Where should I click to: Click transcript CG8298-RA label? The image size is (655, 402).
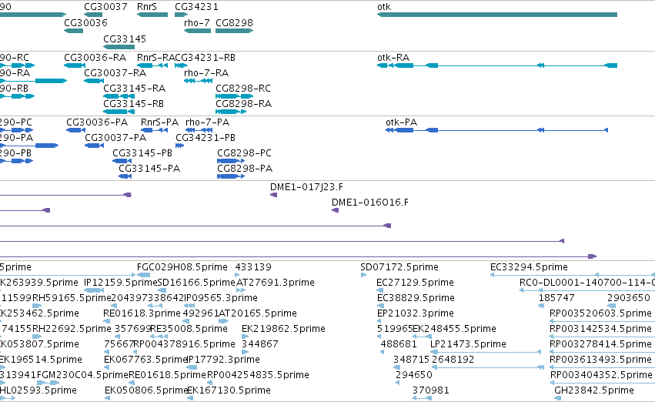click(x=243, y=104)
